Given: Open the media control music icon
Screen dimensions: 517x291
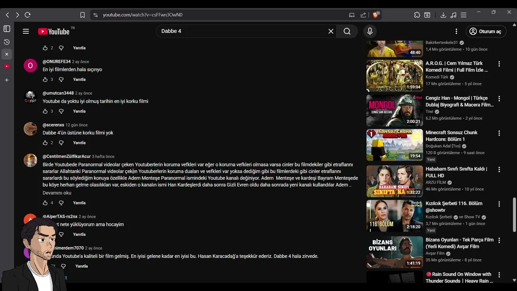Looking at the screenshot, I should point(453,15).
